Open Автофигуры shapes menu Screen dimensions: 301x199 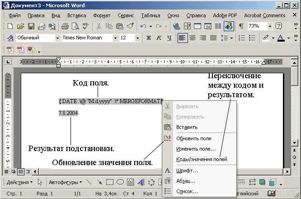point(65,182)
